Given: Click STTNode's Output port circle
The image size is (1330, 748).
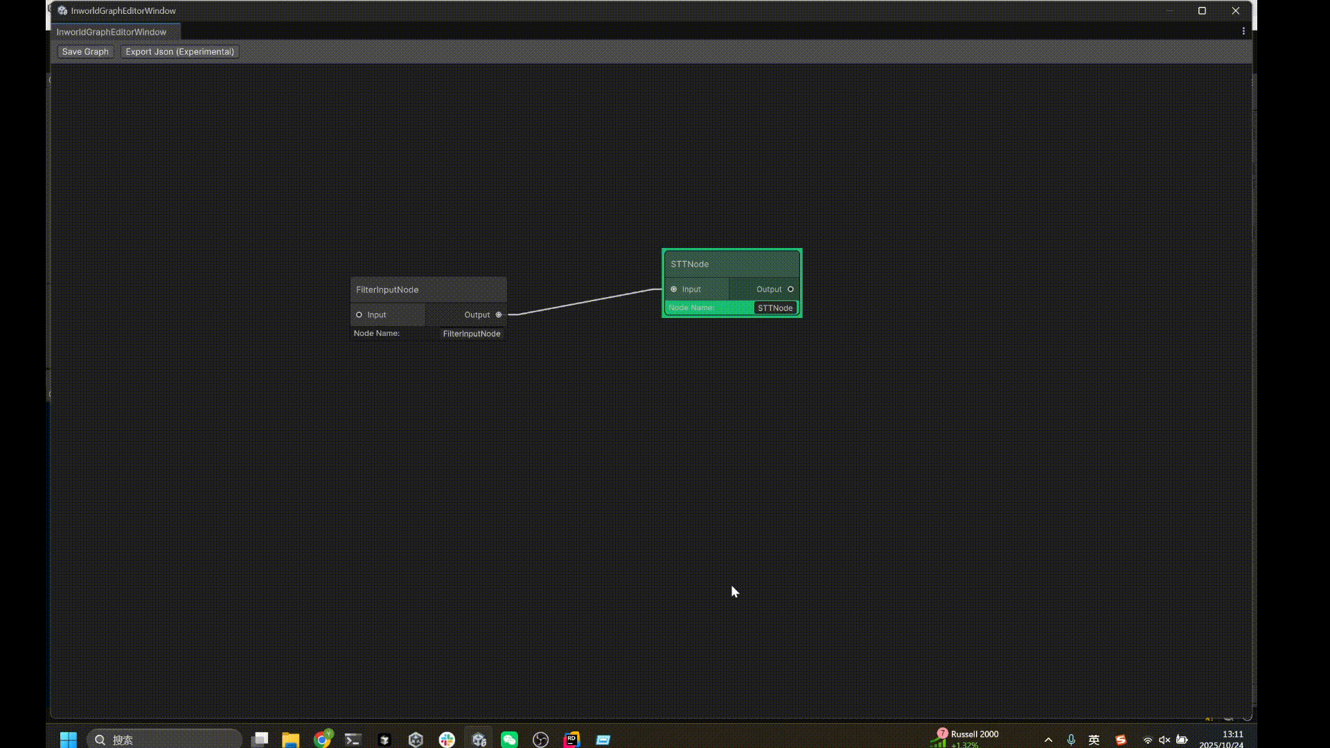Looking at the screenshot, I should click(x=790, y=290).
